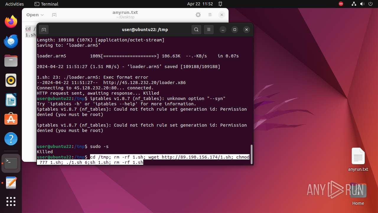Open Home folder desktop icon

click(x=358, y=194)
